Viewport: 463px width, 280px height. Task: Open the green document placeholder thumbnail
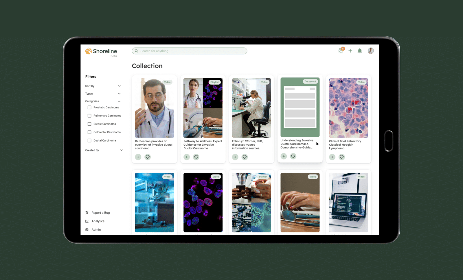[x=300, y=107]
